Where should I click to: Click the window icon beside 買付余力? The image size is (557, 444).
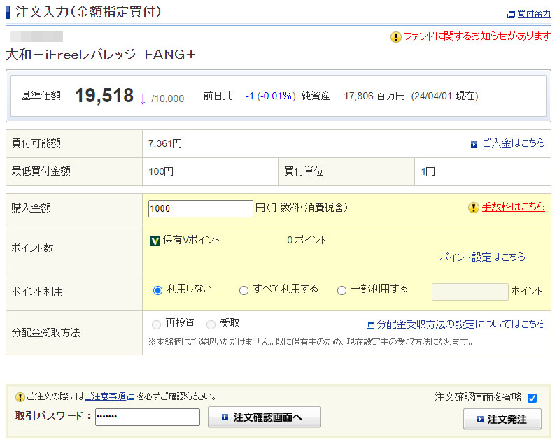pyautogui.click(x=510, y=14)
